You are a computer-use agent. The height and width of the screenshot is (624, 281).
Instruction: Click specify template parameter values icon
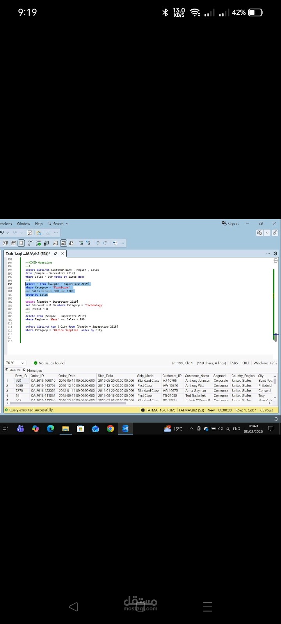[115, 243]
